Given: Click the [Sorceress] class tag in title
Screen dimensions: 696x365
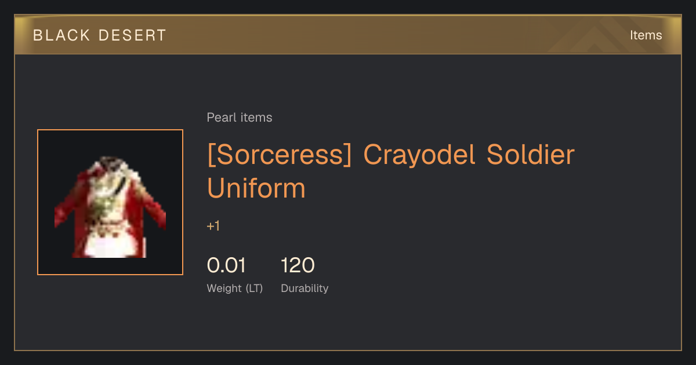Looking at the screenshot, I should pyautogui.click(x=280, y=155).
